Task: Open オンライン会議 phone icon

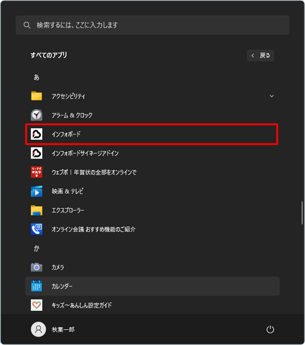Action: tap(37, 229)
